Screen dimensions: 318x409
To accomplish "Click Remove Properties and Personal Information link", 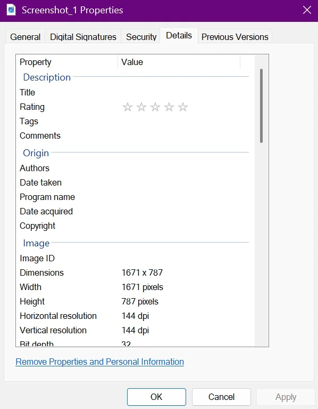I will pyautogui.click(x=99, y=362).
